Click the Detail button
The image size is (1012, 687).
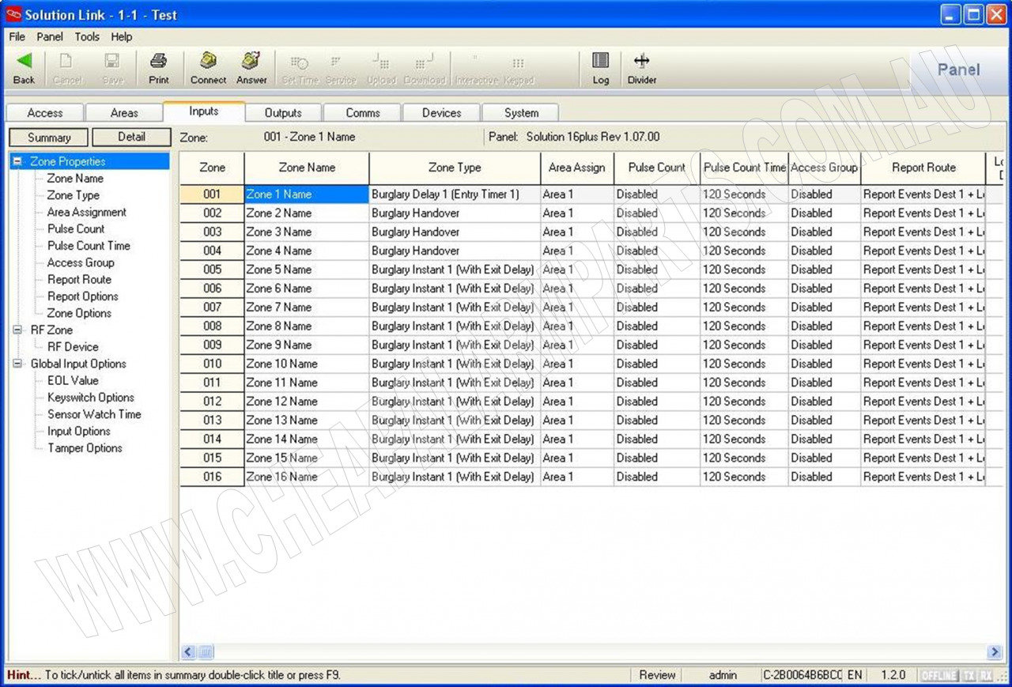pyautogui.click(x=131, y=138)
